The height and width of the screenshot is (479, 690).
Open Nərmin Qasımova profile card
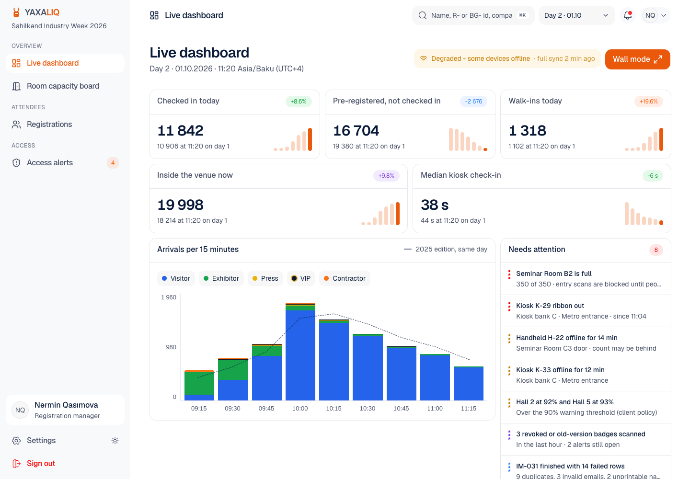point(65,410)
